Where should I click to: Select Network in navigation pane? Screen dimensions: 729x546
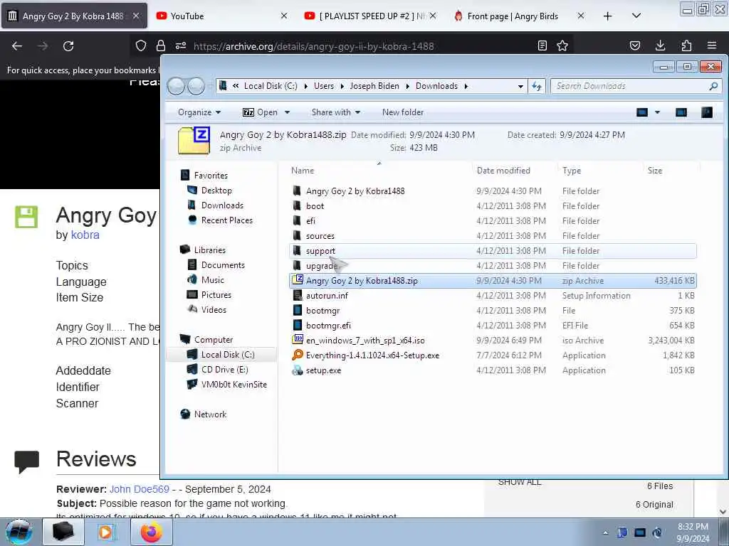click(210, 414)
